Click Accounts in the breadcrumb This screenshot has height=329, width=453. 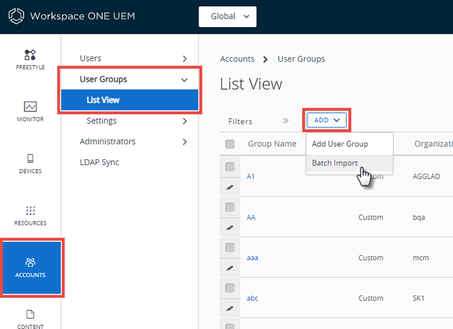pos(238,59)
